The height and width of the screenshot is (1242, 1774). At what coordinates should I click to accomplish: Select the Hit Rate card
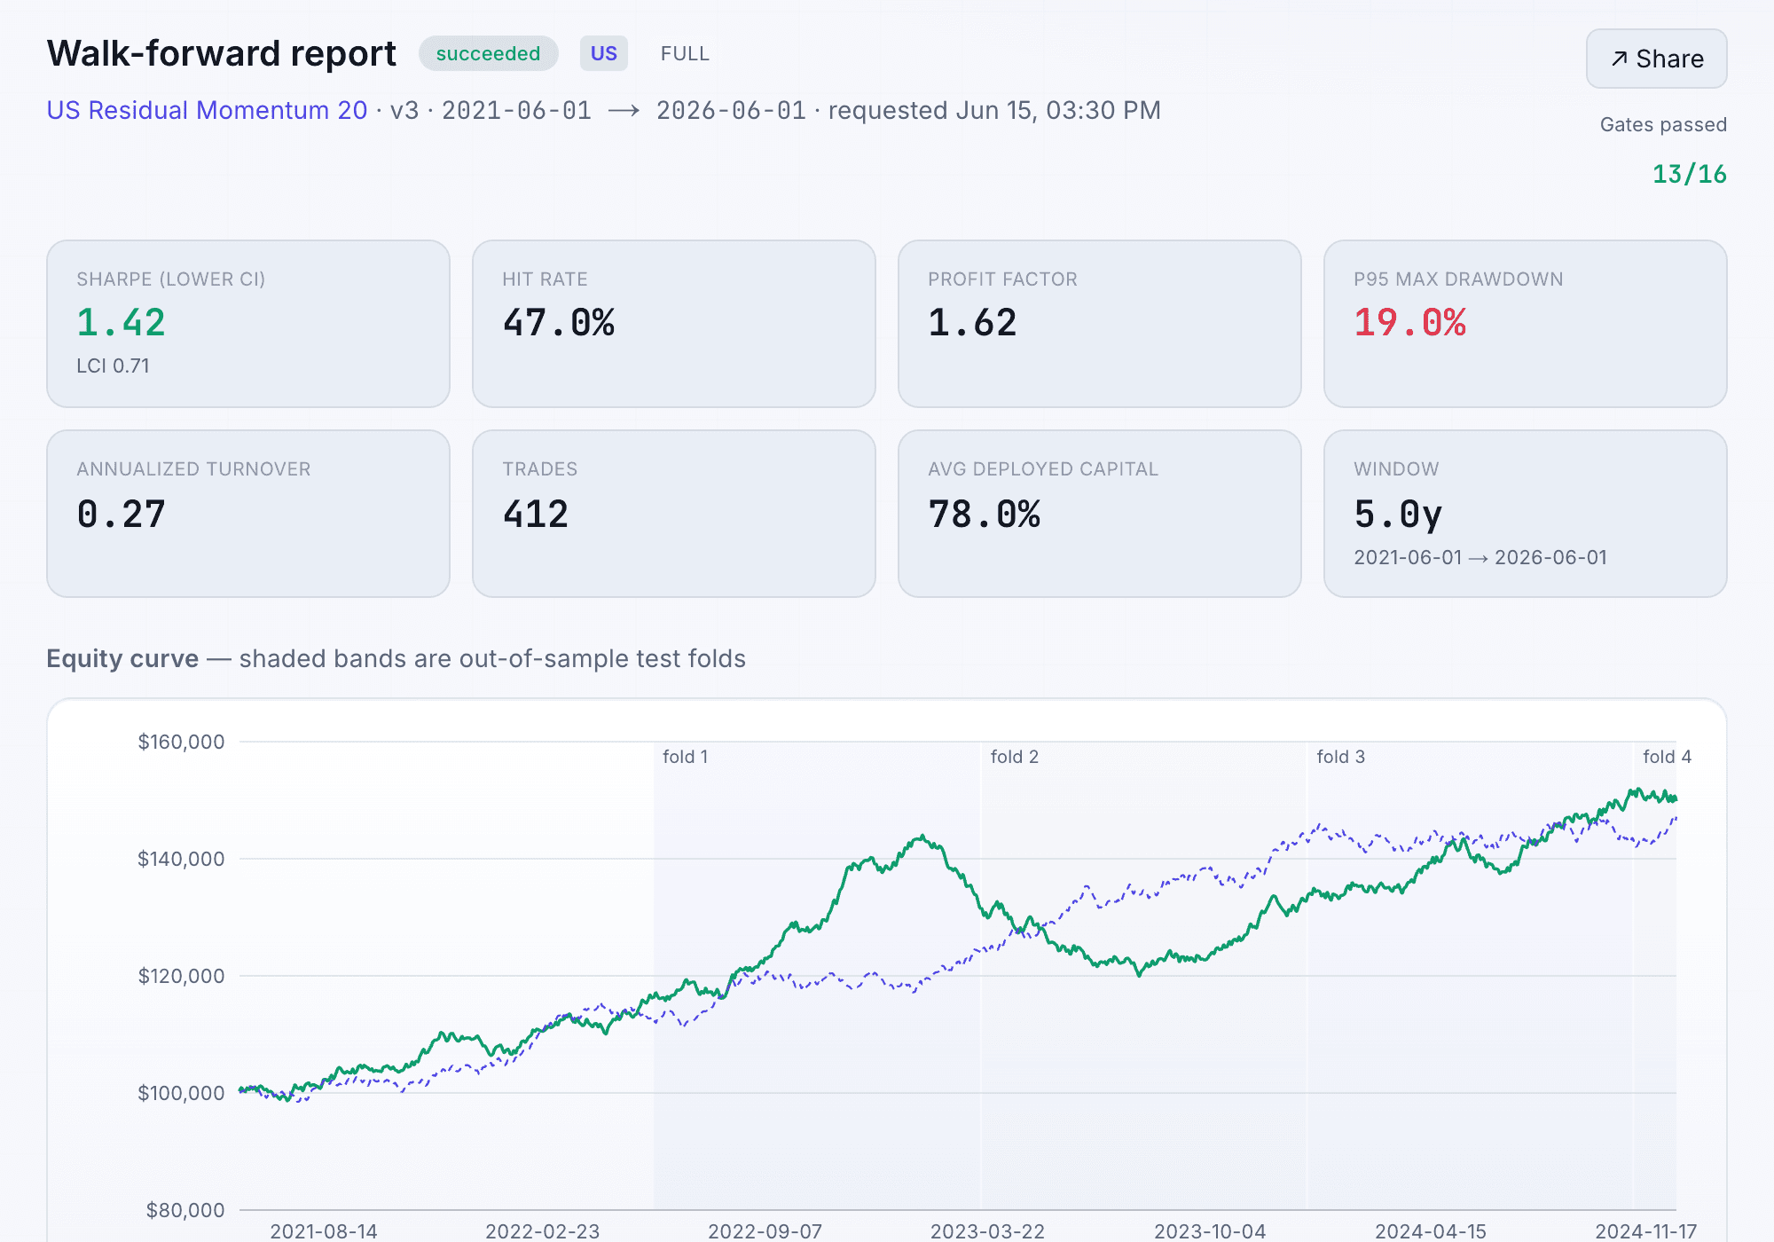(x=674, y=324)
